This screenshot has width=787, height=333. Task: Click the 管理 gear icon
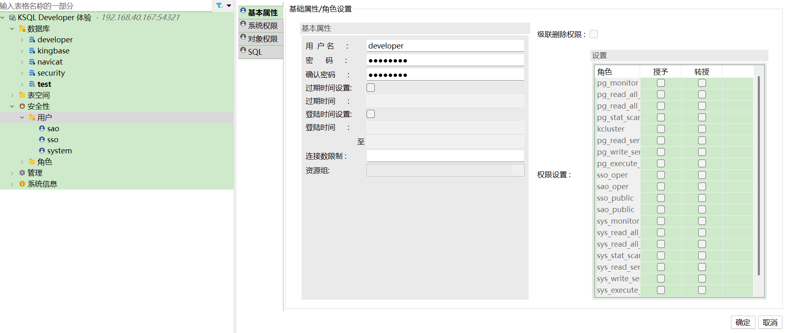[x=22, y=173]
